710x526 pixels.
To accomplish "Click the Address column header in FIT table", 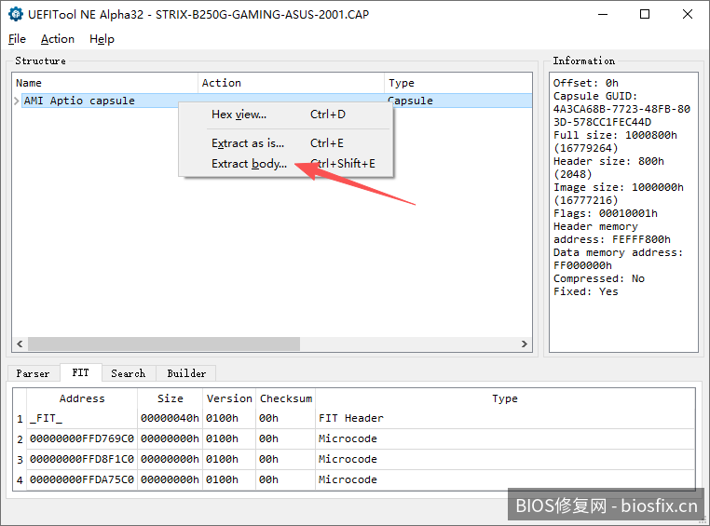I will pos(82,398).
